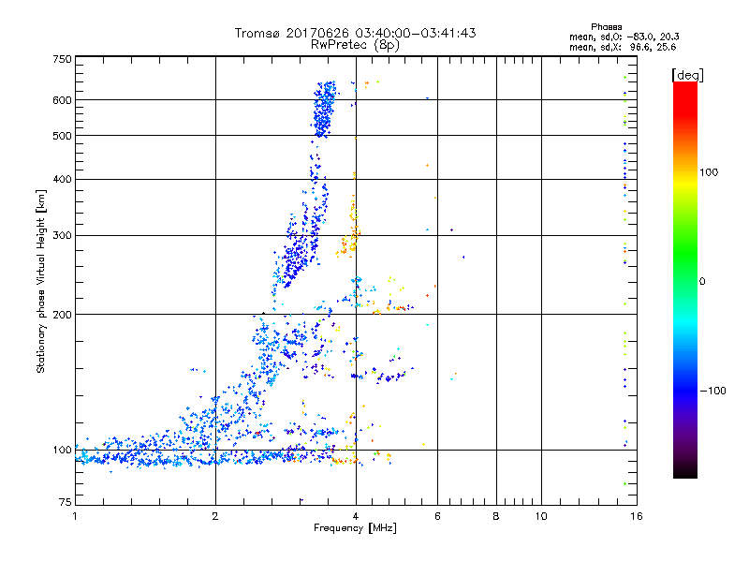Click the black bottom of the color bar
This screenshot has height=562, width=749.
pyautogui.click(x=685, y=471)
